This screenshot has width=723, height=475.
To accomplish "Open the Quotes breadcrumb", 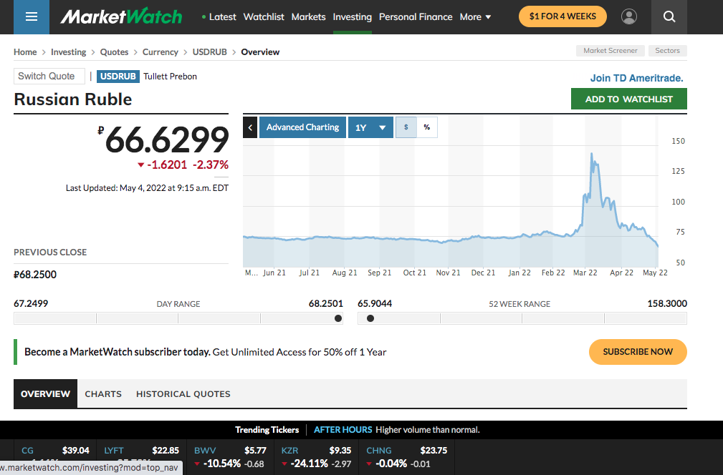I will click(x=115, y=52).
